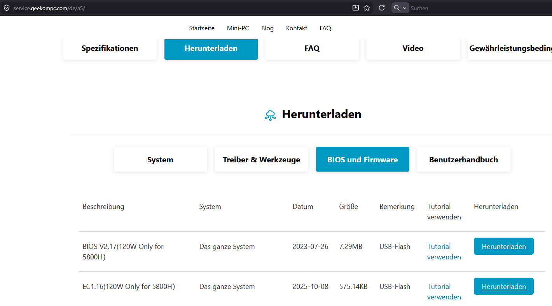Click USB-Flash in the BIOS V2.17 row
The width and height of the screenshot is (552, 306).
(x=395, y=247)
